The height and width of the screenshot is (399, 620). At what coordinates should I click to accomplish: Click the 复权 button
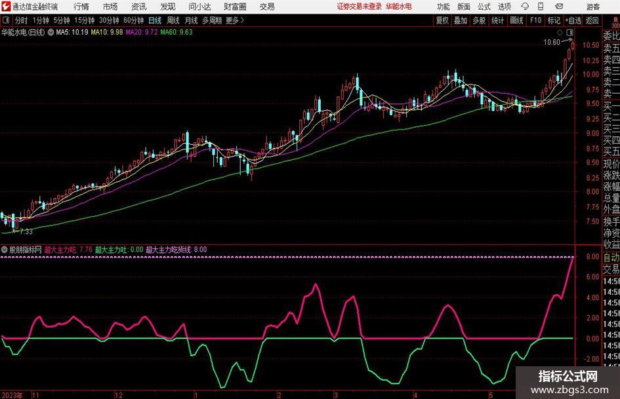442,20
